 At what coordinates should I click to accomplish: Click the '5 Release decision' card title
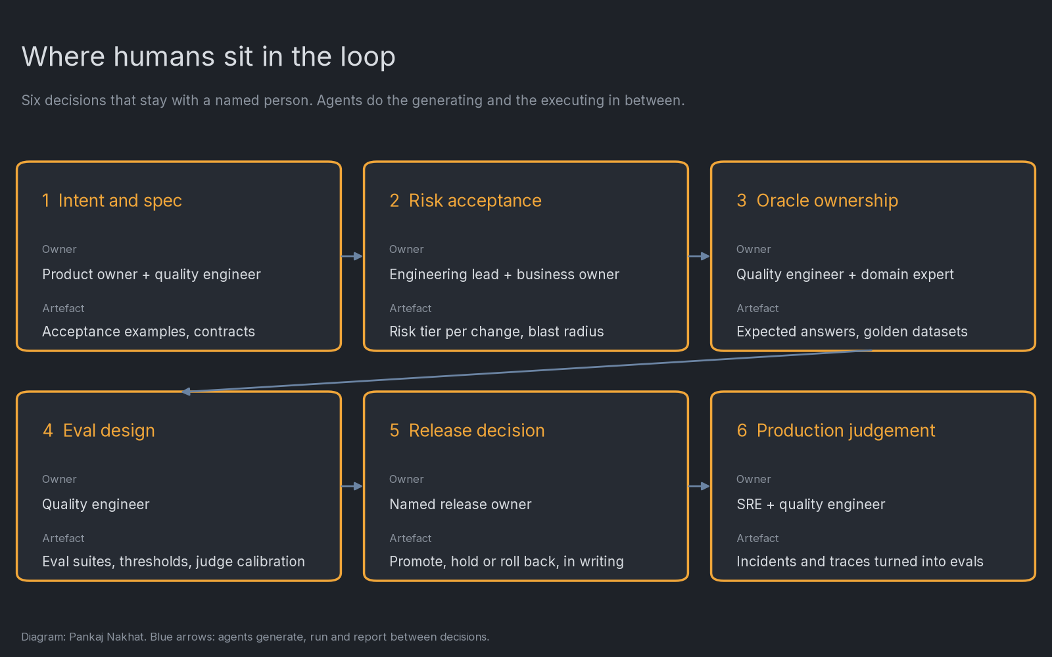[x=467, y=430]
